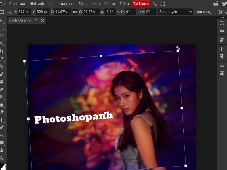Open the Lớp menu
227x170 pixels.
point(52,4)
